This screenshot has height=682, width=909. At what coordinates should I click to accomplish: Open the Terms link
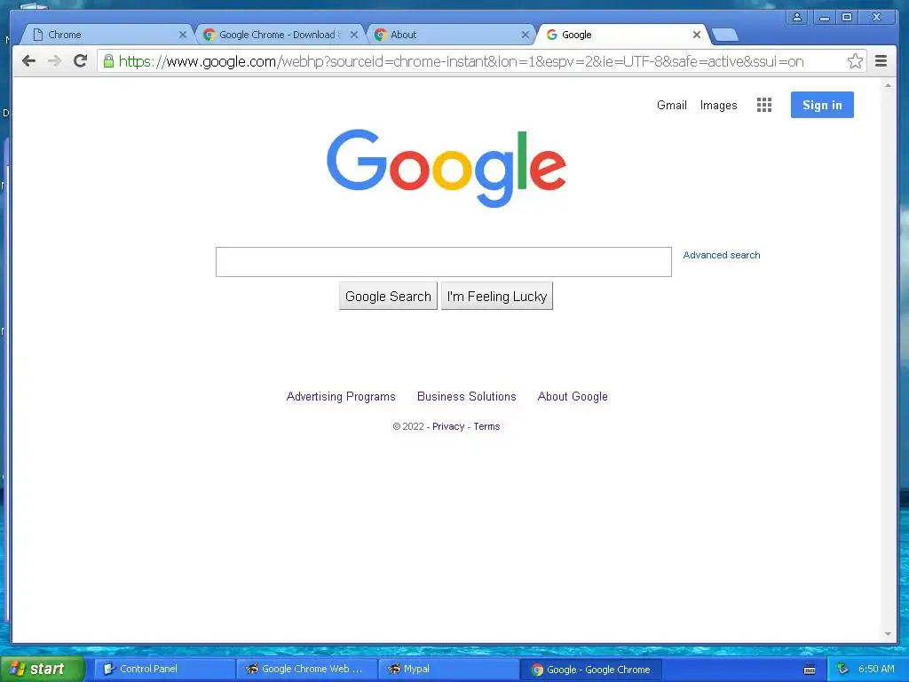click(x=486, y=426)
